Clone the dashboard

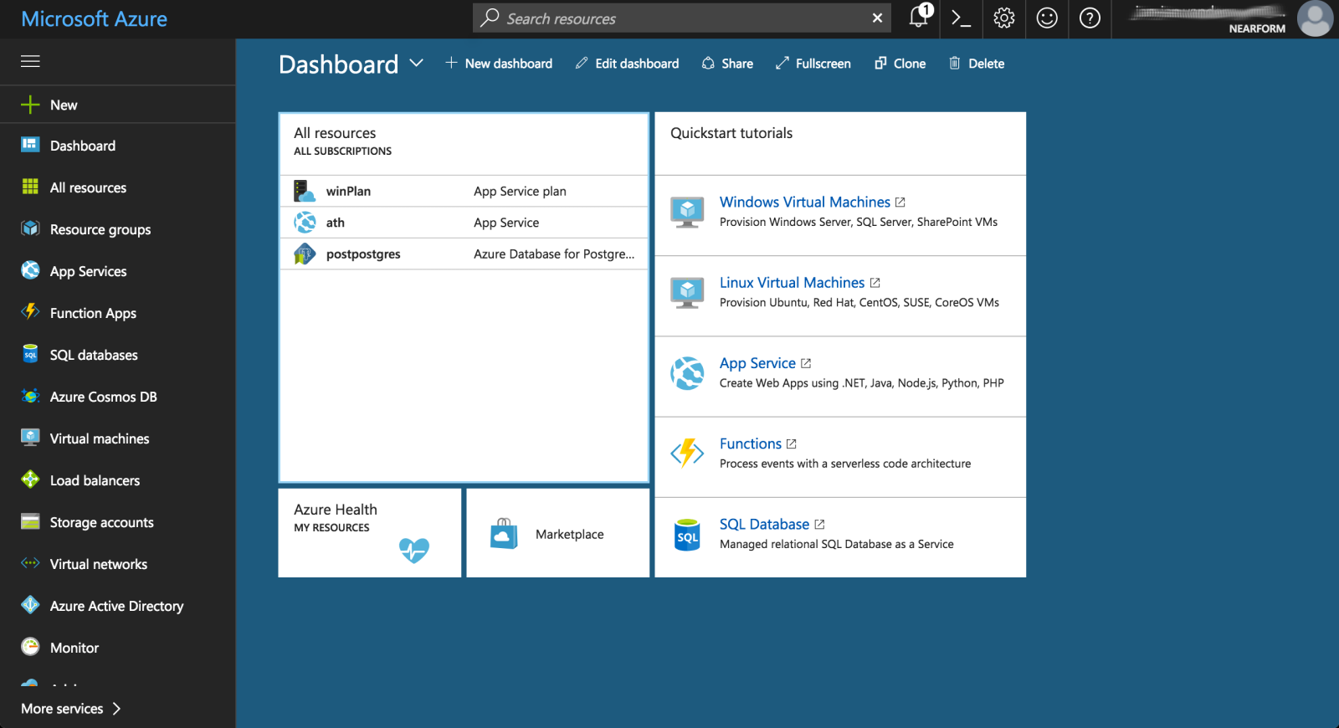pyautogui.click(x=900, y=64)
